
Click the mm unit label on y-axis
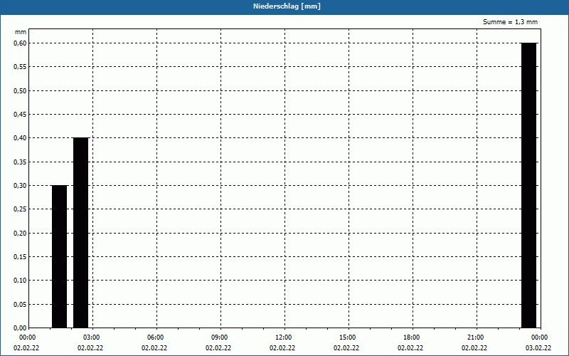(x=21, y=32)
